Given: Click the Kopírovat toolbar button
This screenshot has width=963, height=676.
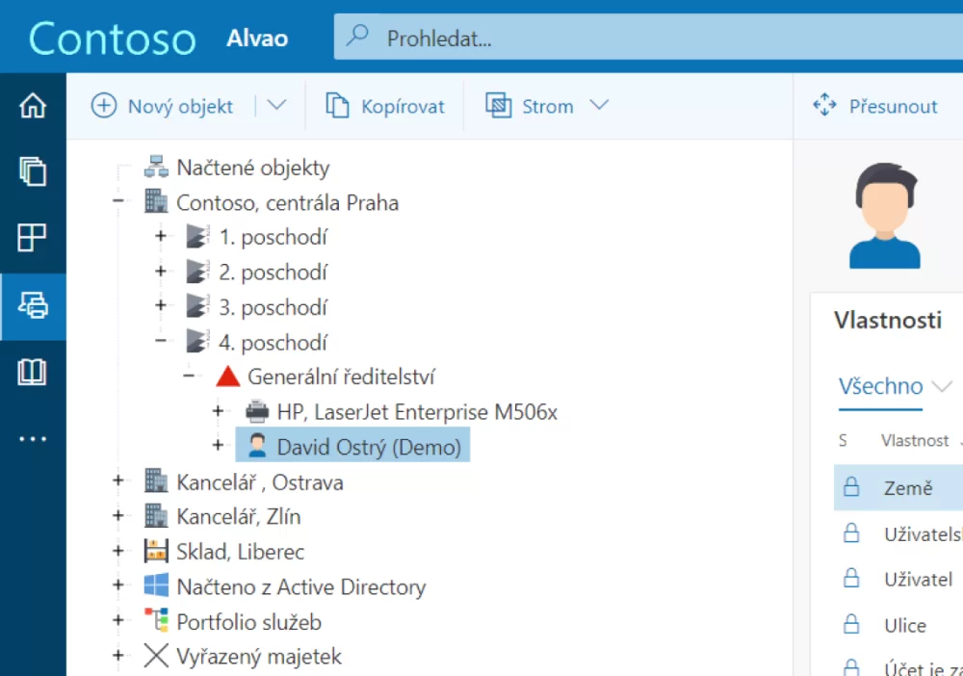Looking at the screenshot, I should coord(385,106).
